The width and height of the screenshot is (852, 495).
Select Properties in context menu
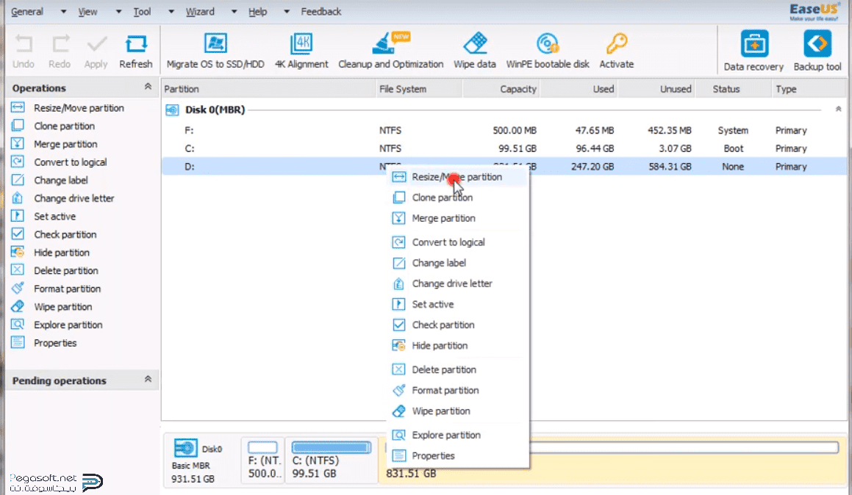point(457,455)
